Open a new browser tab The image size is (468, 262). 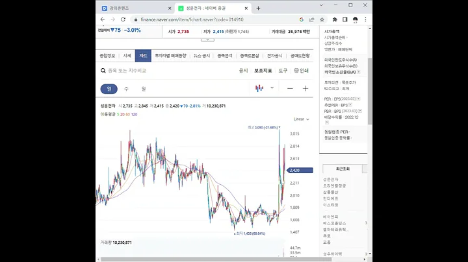pyautogui.click(x=258, y=8)
